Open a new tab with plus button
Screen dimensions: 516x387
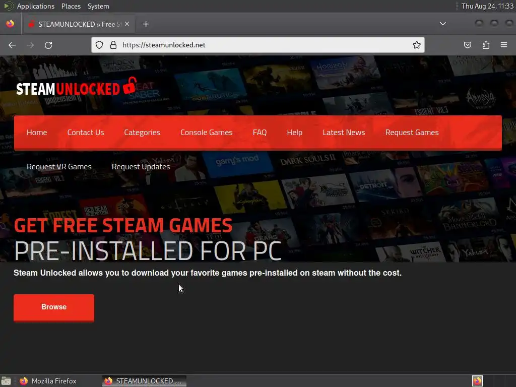[x=146, y=24]
